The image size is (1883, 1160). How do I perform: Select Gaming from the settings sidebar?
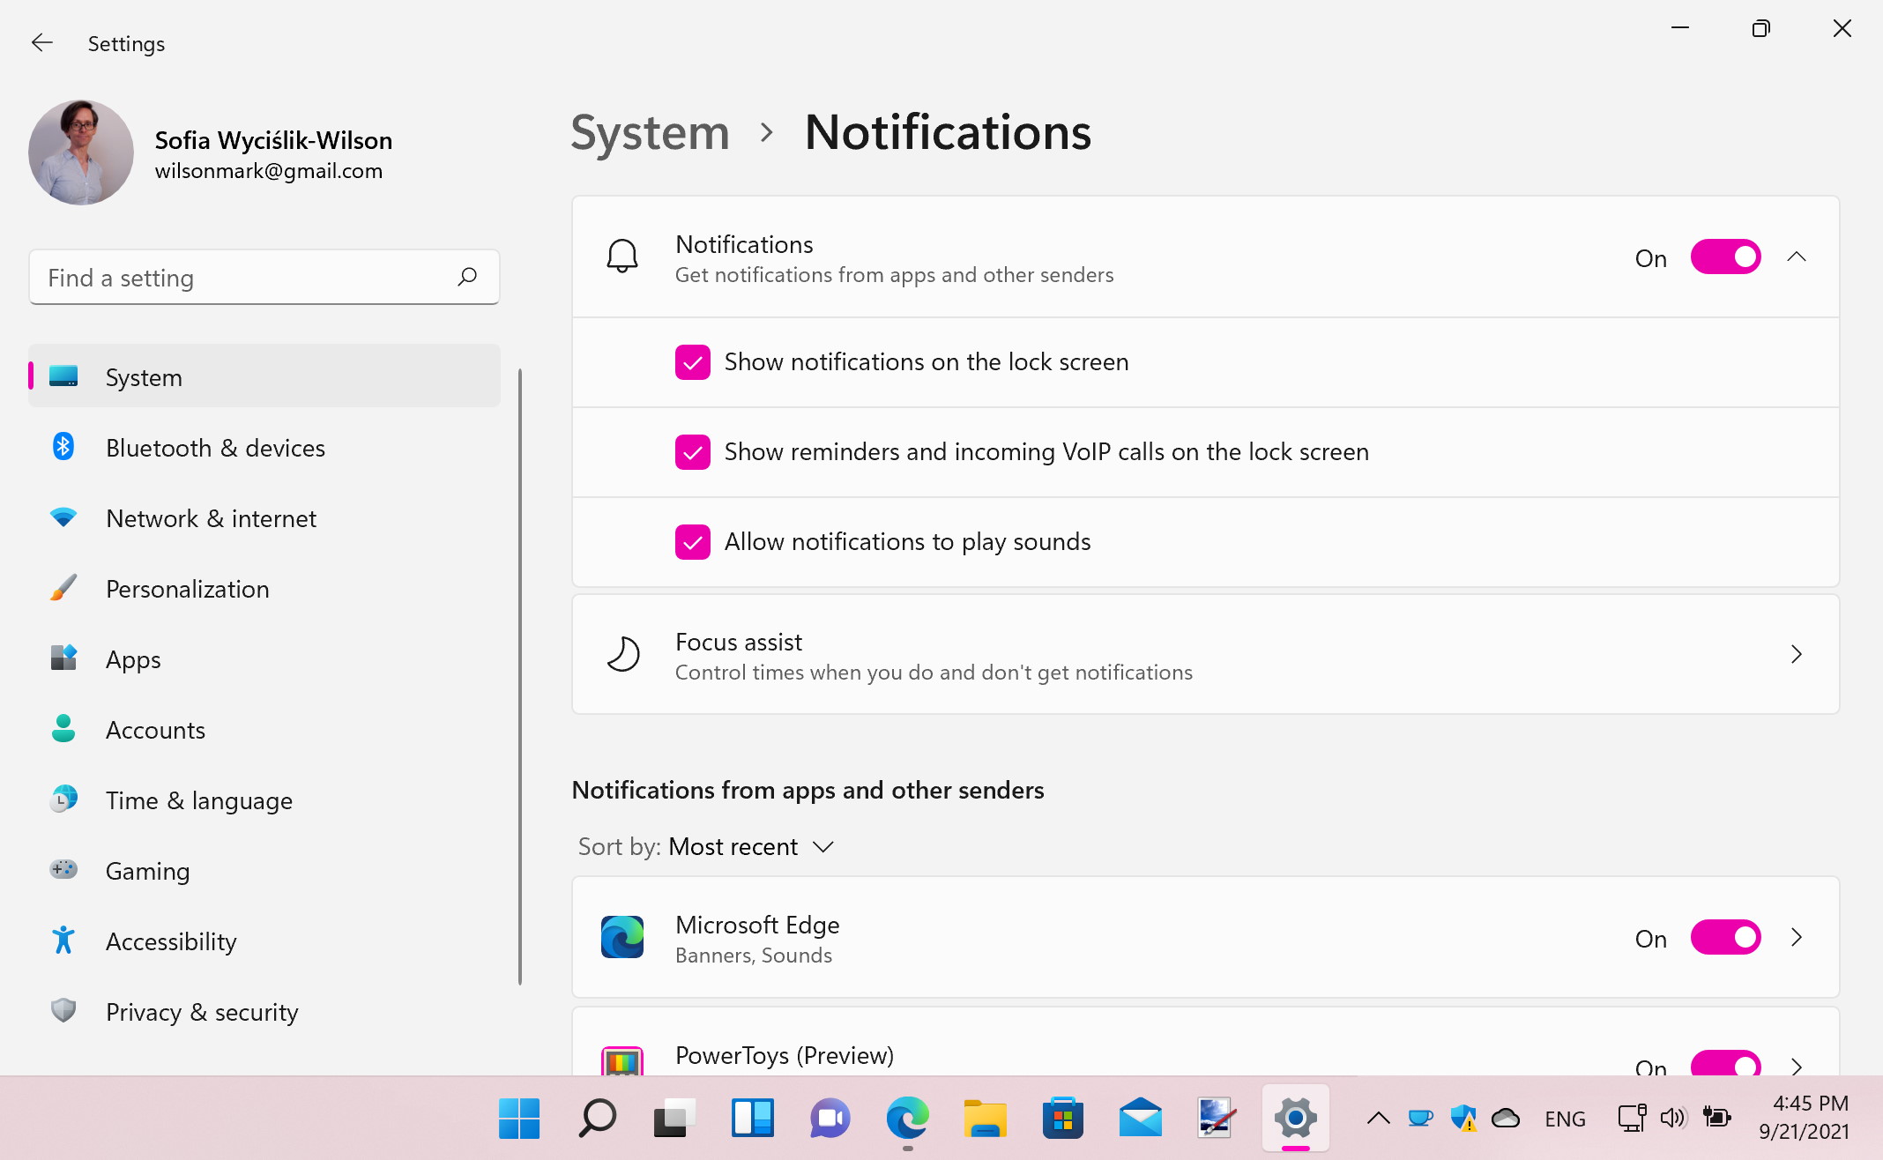coord(146,871)
